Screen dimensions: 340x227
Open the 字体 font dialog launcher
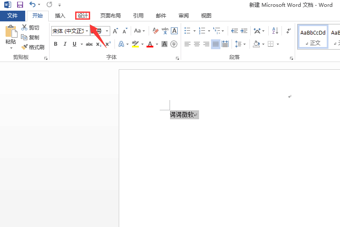(x=177, y=58)
